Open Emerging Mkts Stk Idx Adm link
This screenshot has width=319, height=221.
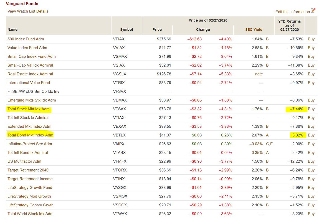(32, 100)
